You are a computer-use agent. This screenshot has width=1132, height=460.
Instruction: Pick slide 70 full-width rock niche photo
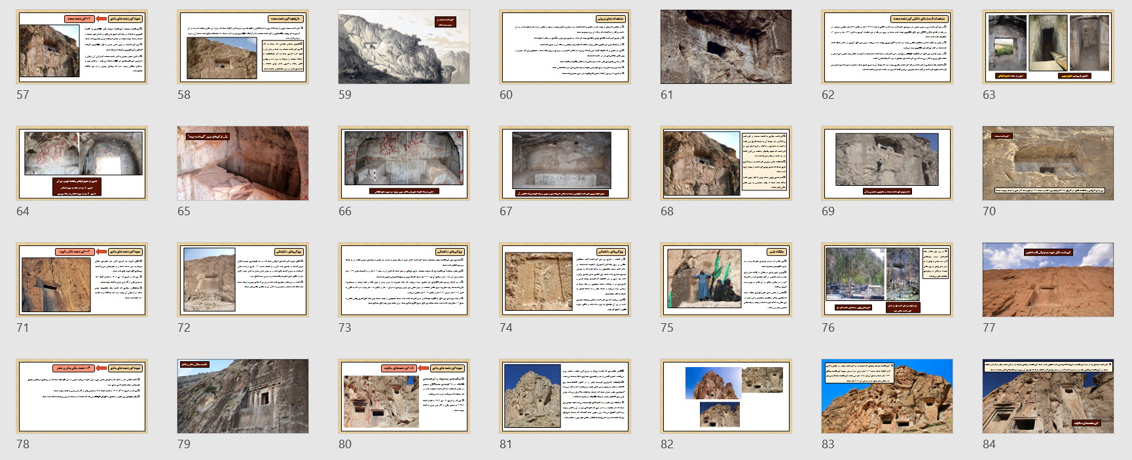[1048, 163]
